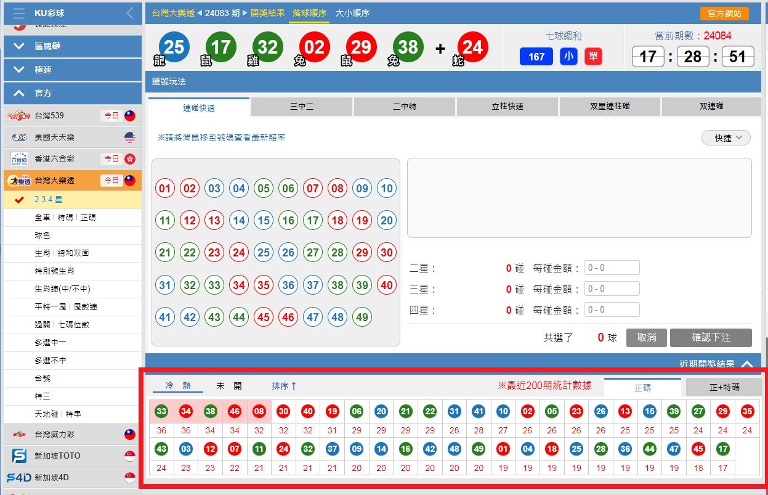Click the hot number 33 ball in statistics
This screenshot has height=495, width=768.
coord(161,411)
